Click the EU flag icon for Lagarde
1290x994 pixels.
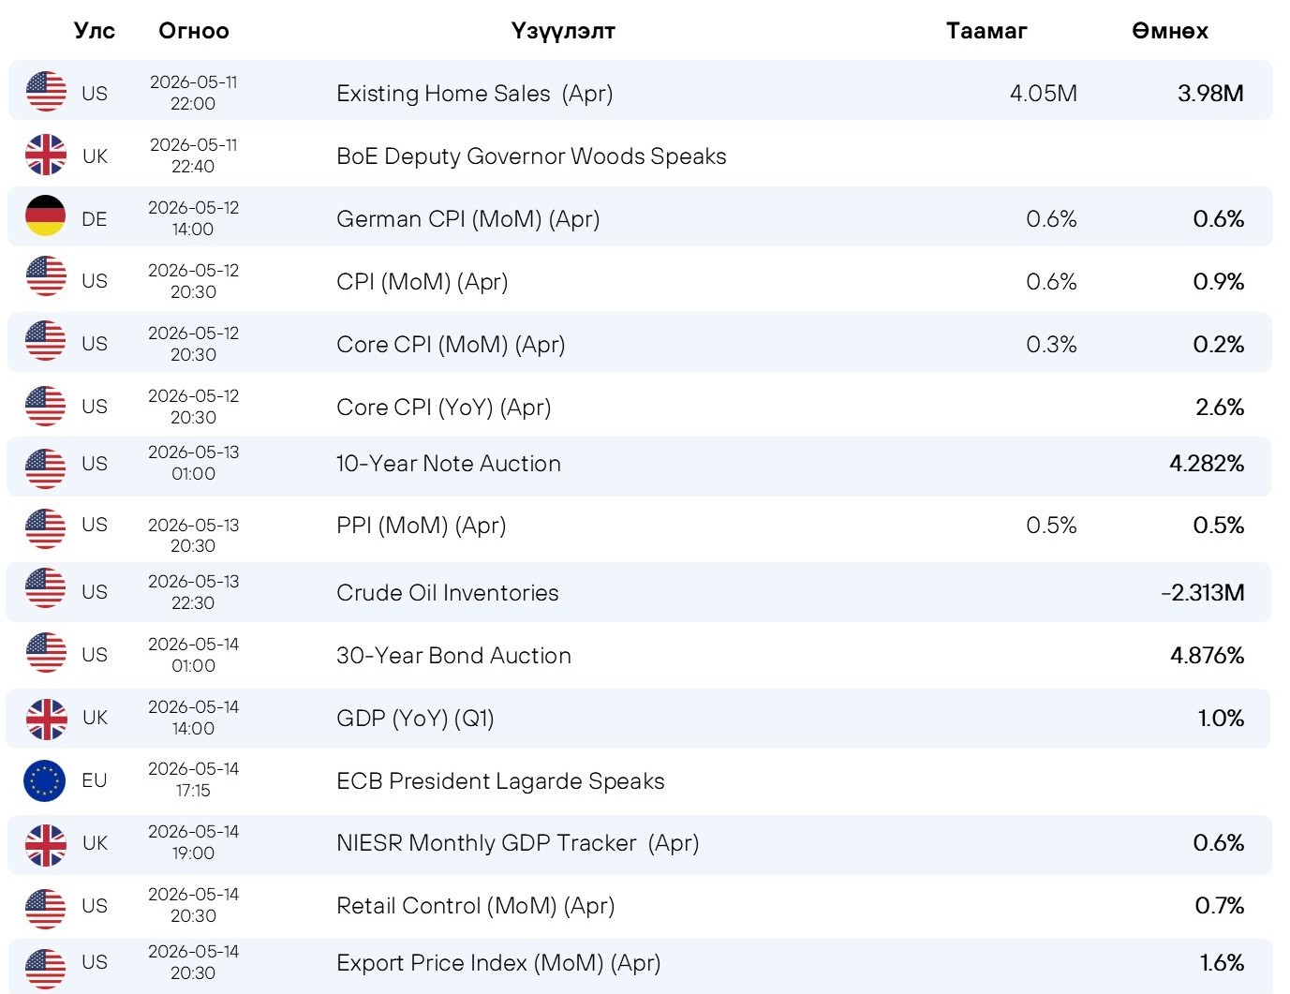tap(45, 780)
